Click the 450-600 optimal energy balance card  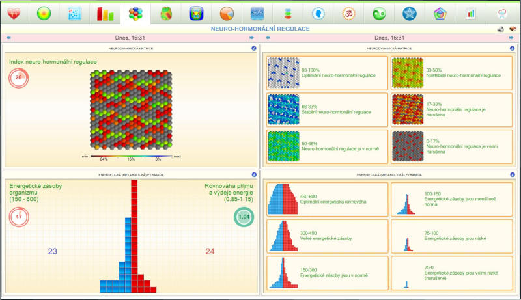pos(327,199)
